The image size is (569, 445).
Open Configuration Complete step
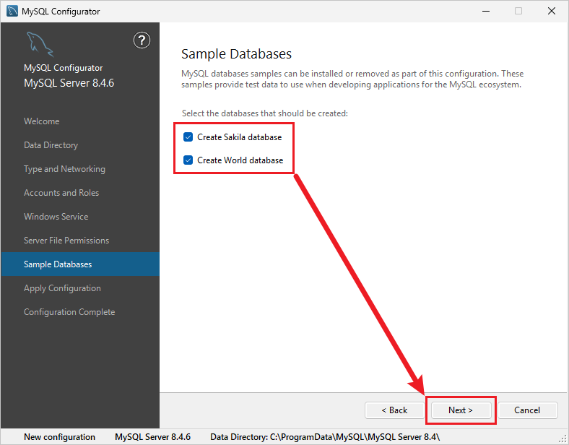pos(69,312)
